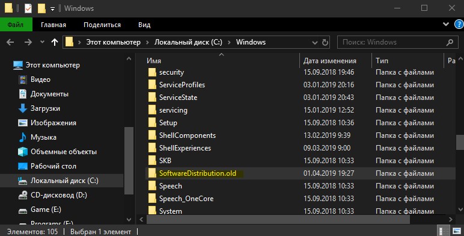Click the Setup folder icon
The height and width of the screenshot is (236, 464).
click(152, 123)
